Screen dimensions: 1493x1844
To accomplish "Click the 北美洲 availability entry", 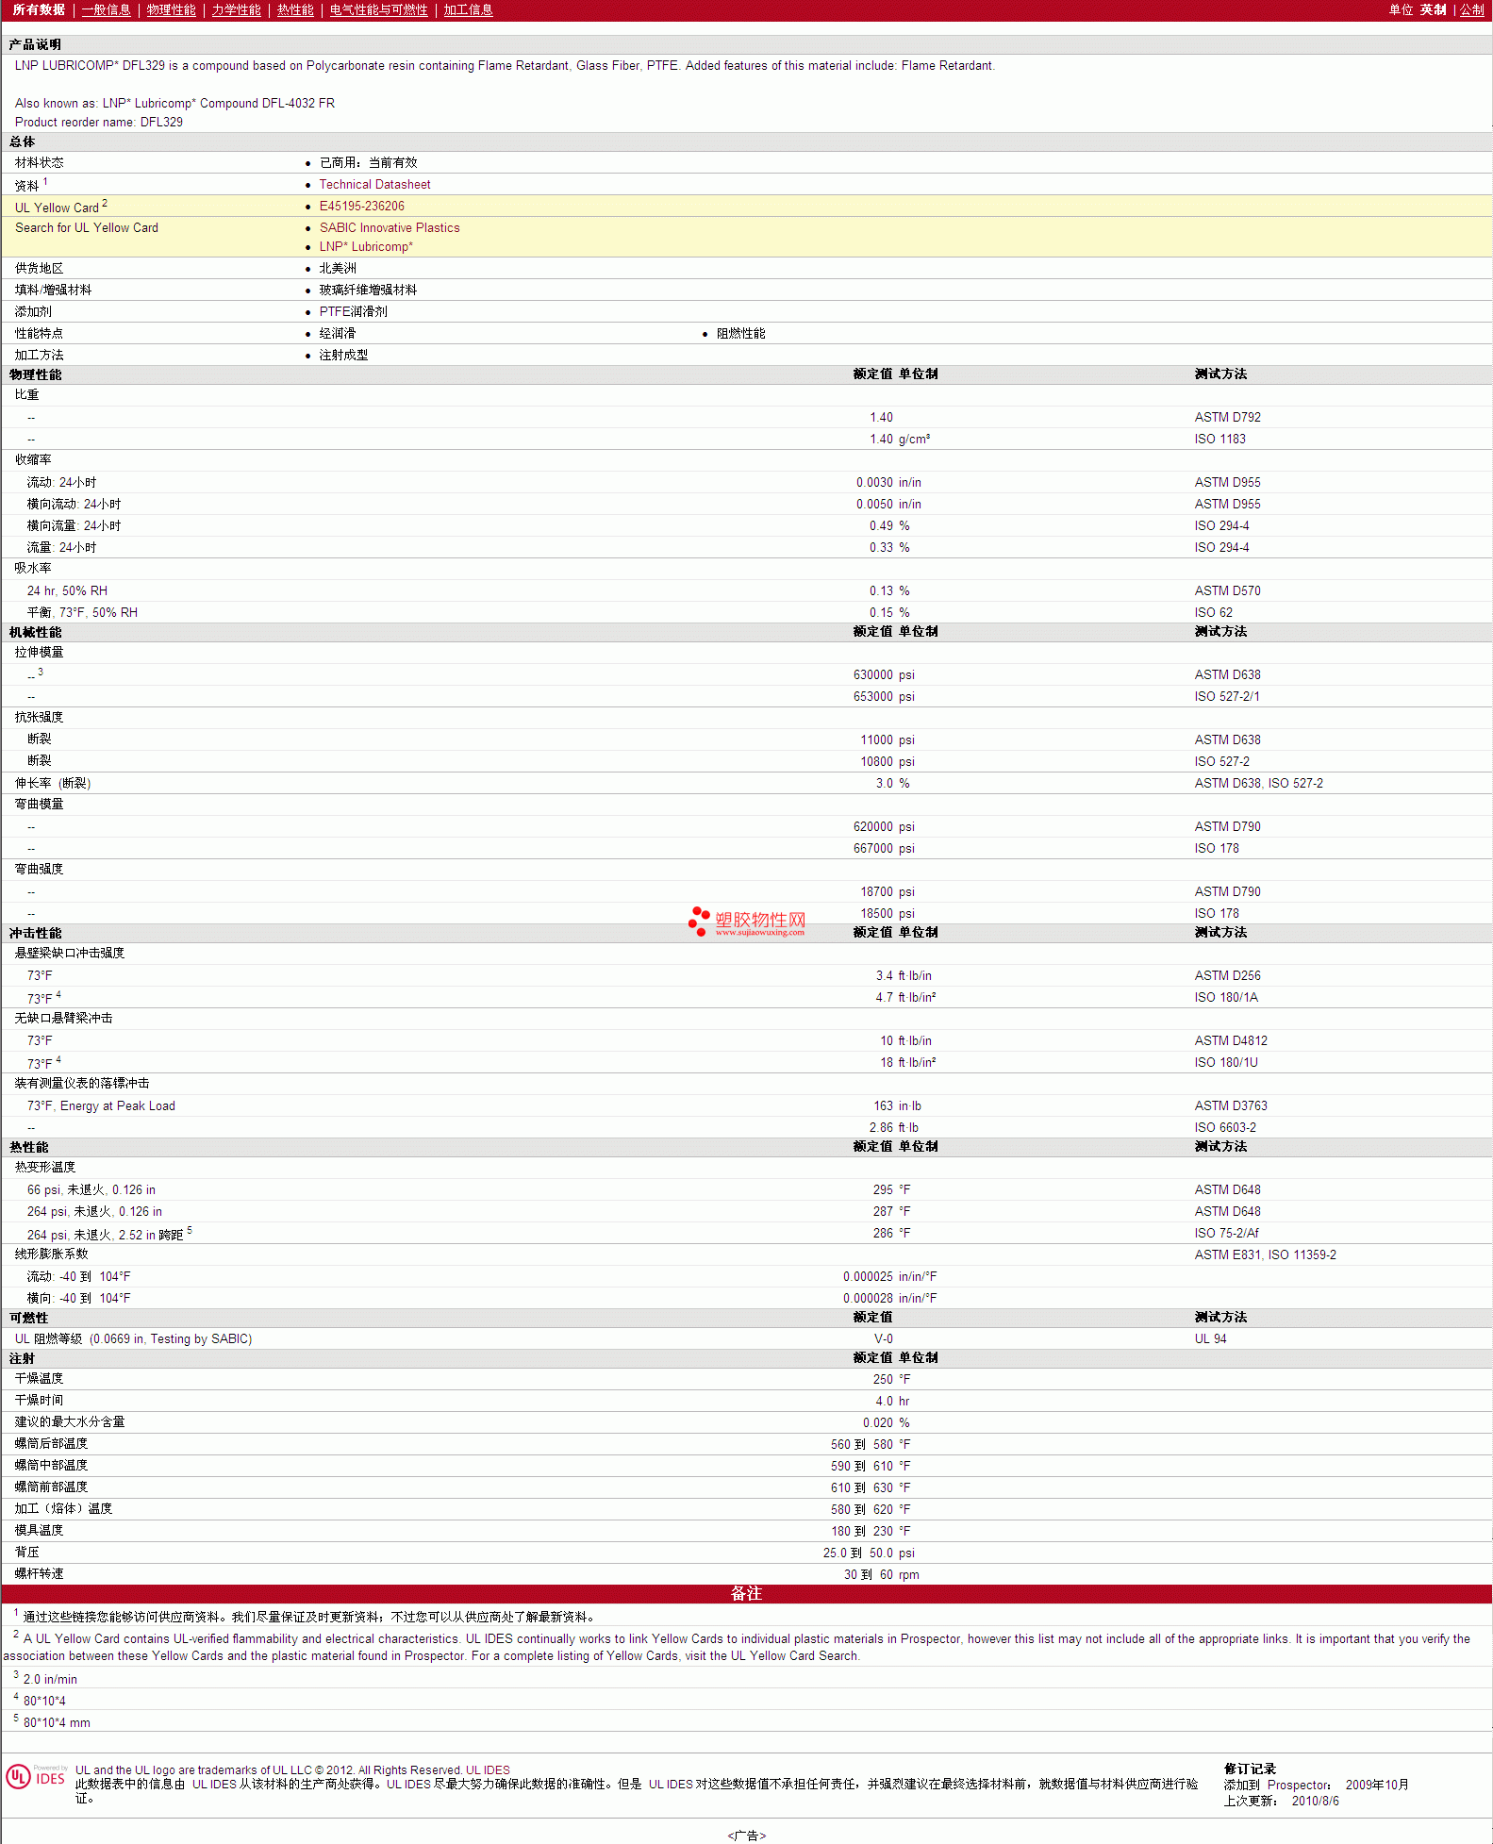I will (338, 269).
